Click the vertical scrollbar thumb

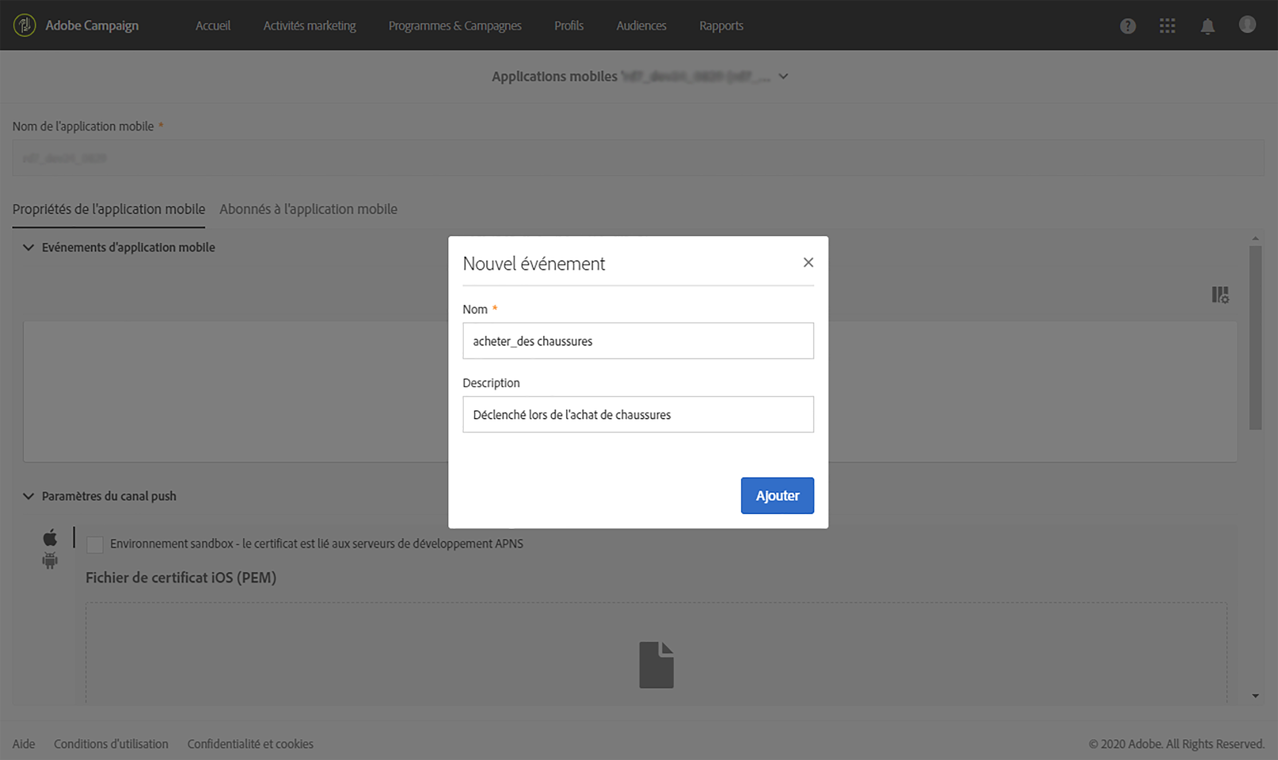tap(1255, 338)
